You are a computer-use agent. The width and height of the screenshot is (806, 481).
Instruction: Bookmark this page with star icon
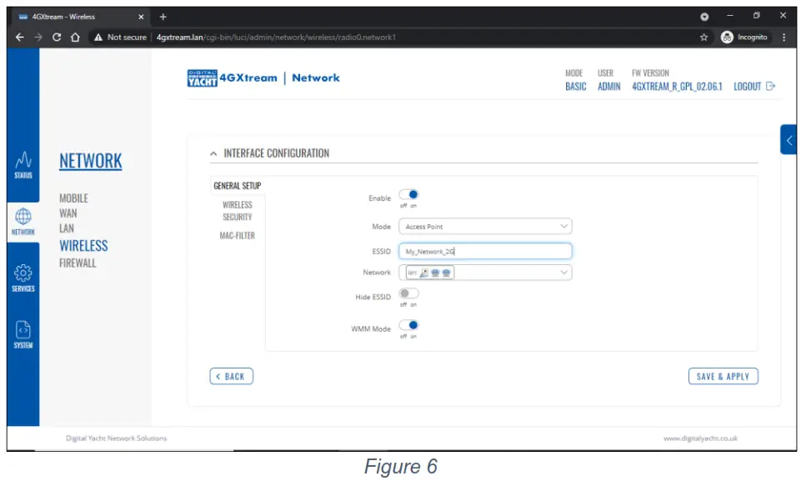(703, 37)
